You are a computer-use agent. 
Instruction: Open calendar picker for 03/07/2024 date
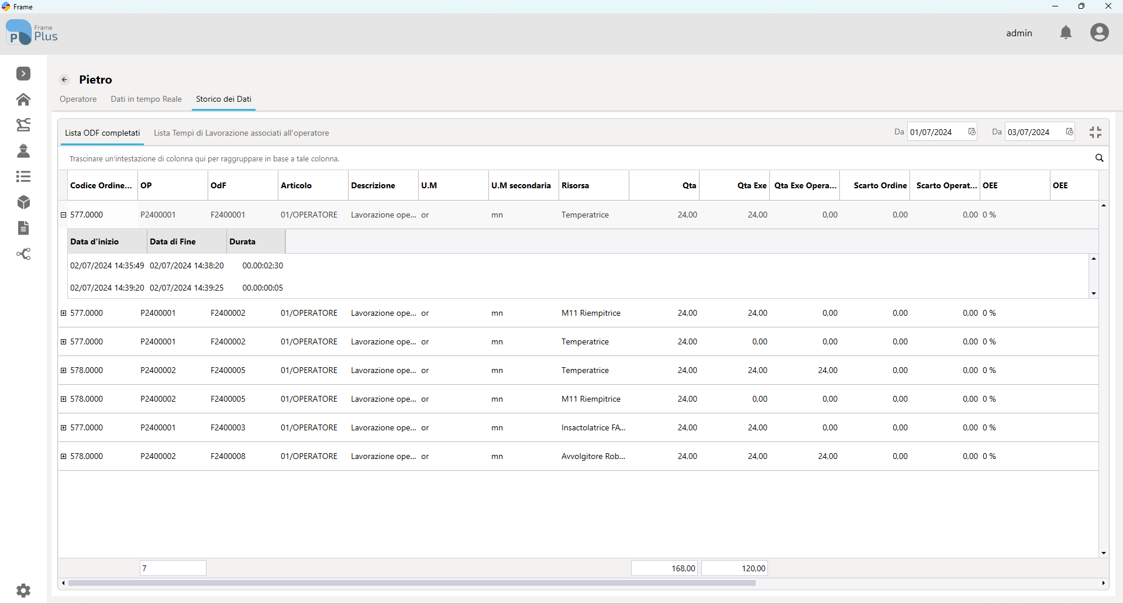1069,132
